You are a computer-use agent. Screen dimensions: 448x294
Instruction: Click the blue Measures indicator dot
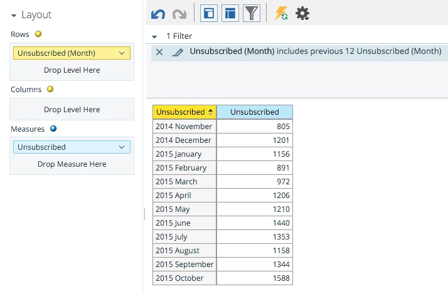pyautogui.click(x=53, y=129)
